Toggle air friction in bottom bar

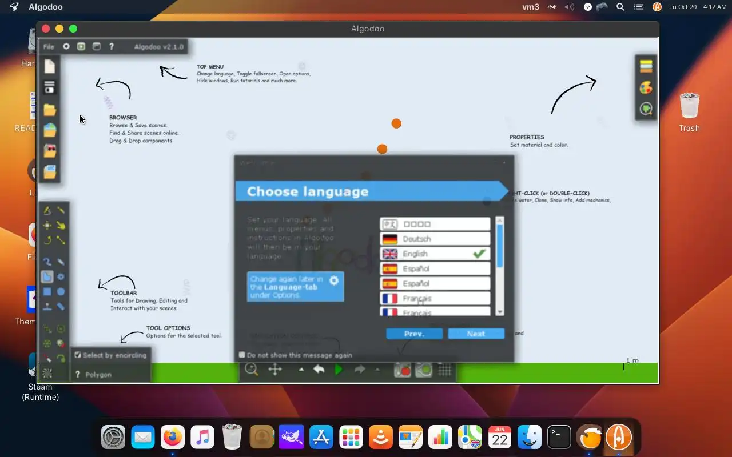click(x=424, y=370)
